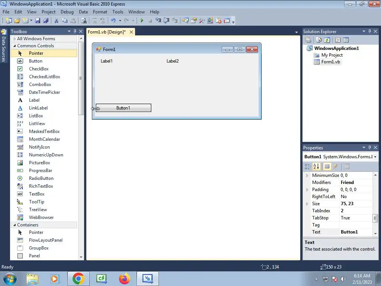Open Firefox from the Windows taskbar
Image resolution: width=381 pixels, height=286 pixels.
pyautogui.click(x=124, y=279)
